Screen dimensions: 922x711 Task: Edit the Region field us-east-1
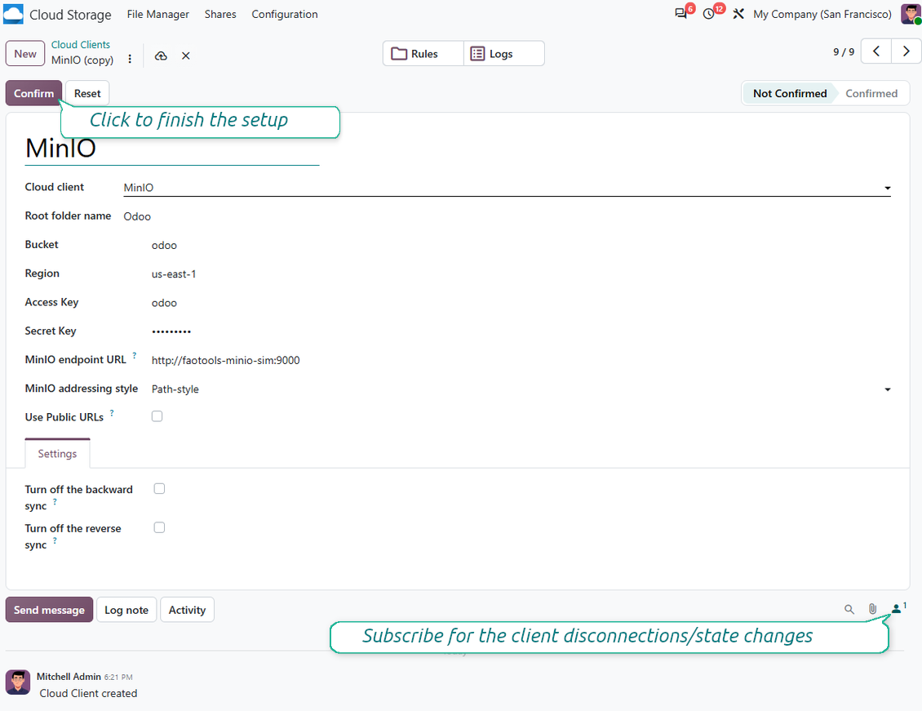coord(521,274)
